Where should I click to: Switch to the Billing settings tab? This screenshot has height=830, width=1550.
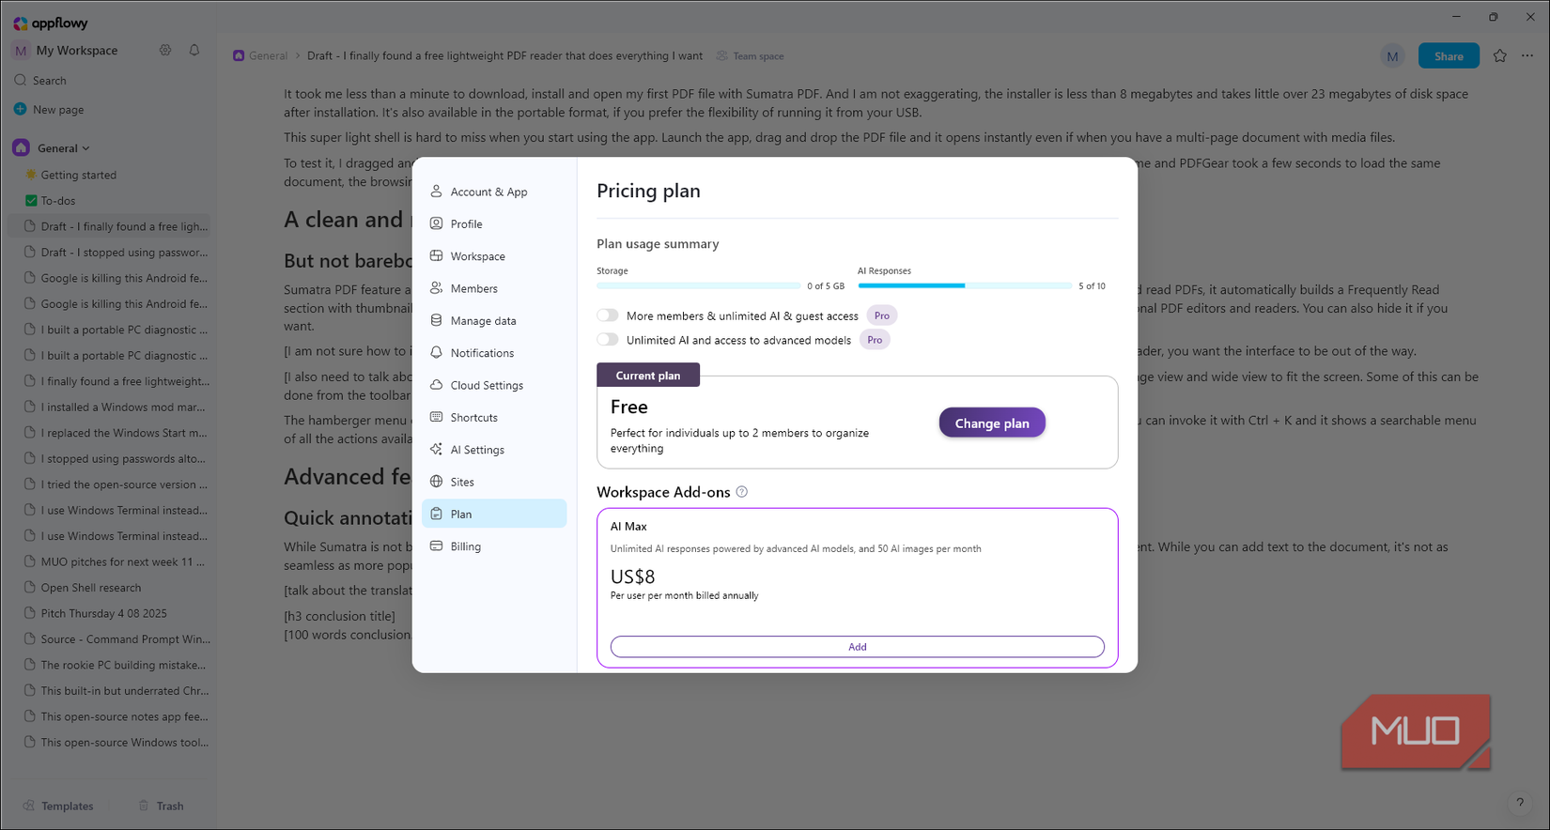point(465,546)
